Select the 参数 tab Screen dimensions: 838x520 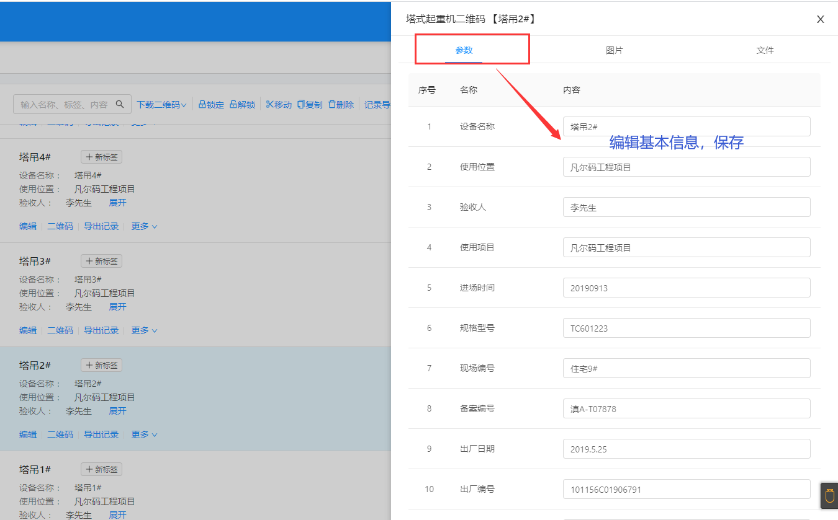[x=464, y=50]
